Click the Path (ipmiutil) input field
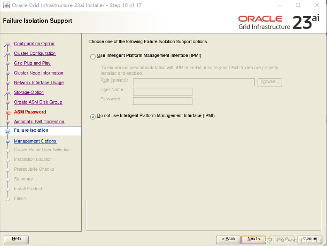This screenshot has width=327, height=246. (x=194, y=82)
